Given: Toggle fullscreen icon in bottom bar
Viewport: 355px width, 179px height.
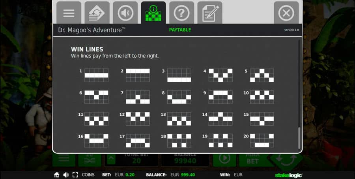Looking at the screenshot, I should pos(75,175).
